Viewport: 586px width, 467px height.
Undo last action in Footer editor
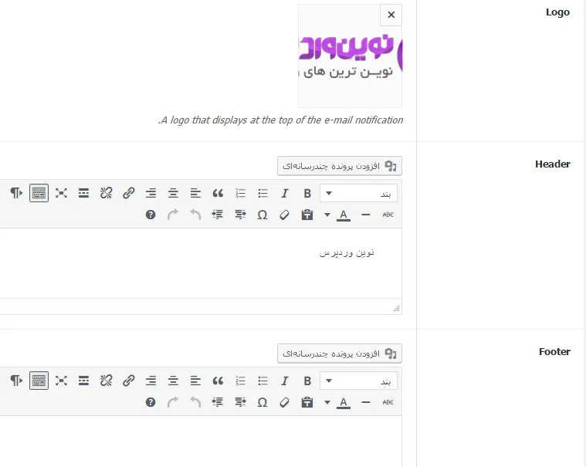[x=195, y=402]
